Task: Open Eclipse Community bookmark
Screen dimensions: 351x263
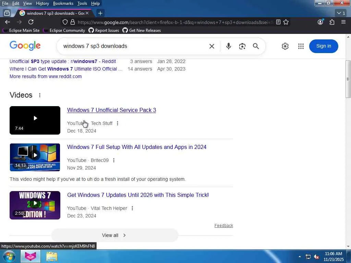Action: 64,30
